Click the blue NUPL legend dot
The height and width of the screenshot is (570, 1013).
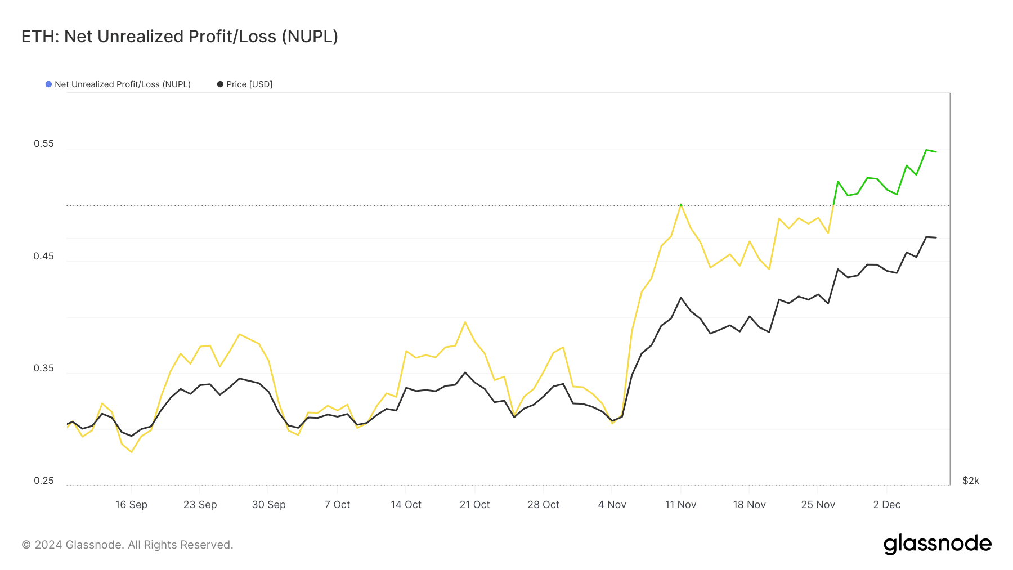pos(48,84)
